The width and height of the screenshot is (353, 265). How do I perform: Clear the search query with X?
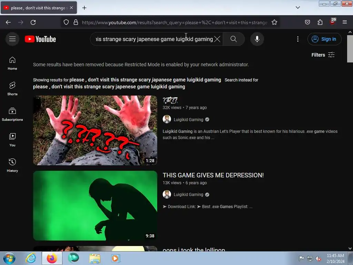217,39
